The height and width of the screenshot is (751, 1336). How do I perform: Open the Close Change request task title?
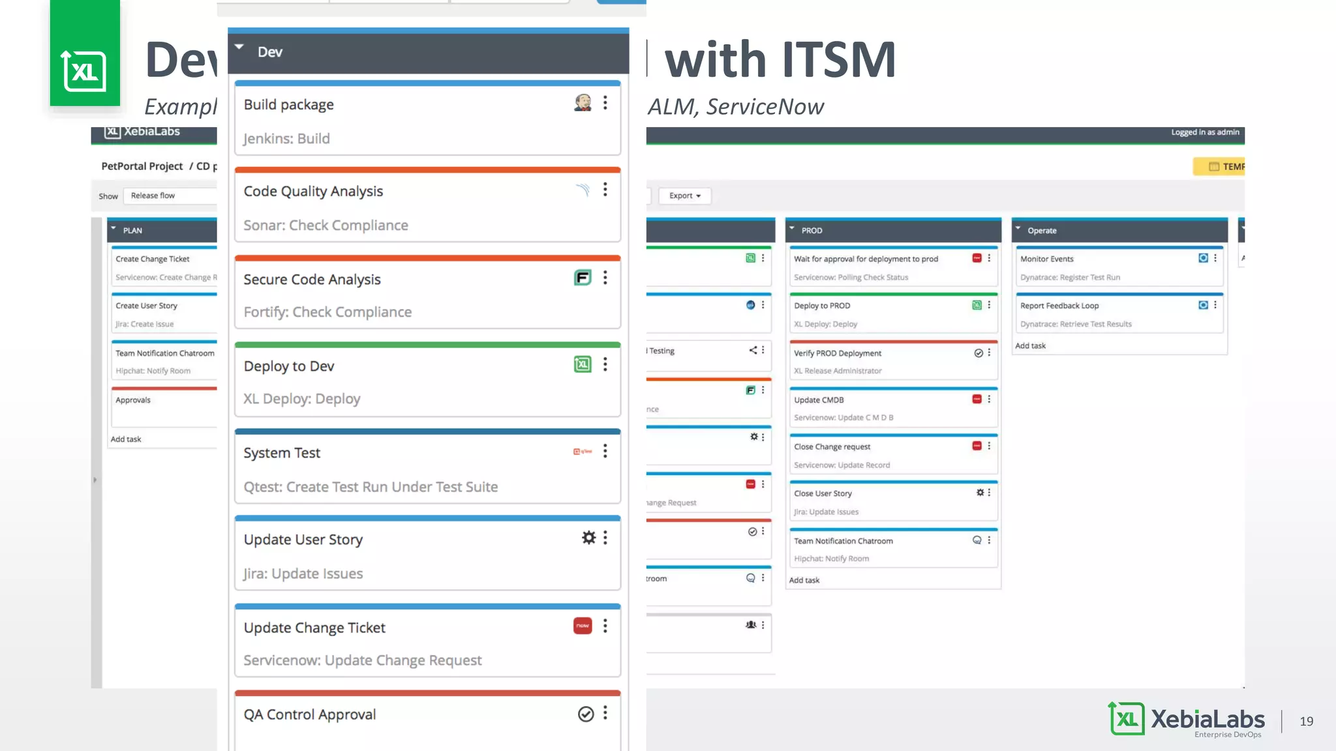click(x=832, y=447)
